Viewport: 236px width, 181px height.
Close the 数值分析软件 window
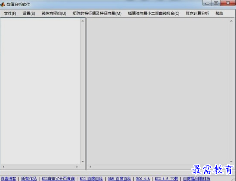point(228,3)
